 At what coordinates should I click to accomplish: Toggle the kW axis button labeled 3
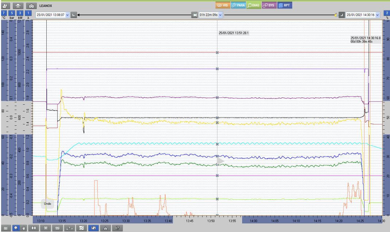[x=20, y=13]
